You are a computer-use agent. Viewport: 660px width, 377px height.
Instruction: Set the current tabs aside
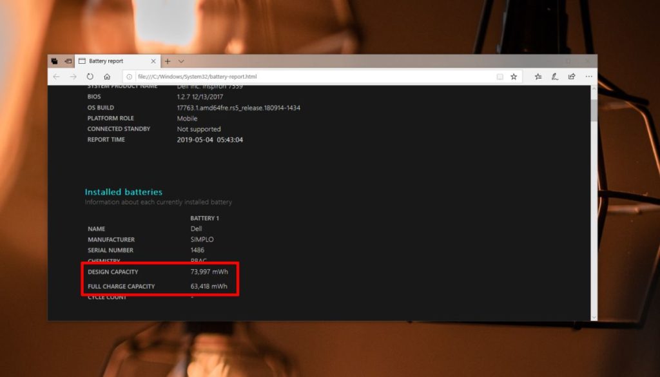pyautogui.click(x=54, y=61)
